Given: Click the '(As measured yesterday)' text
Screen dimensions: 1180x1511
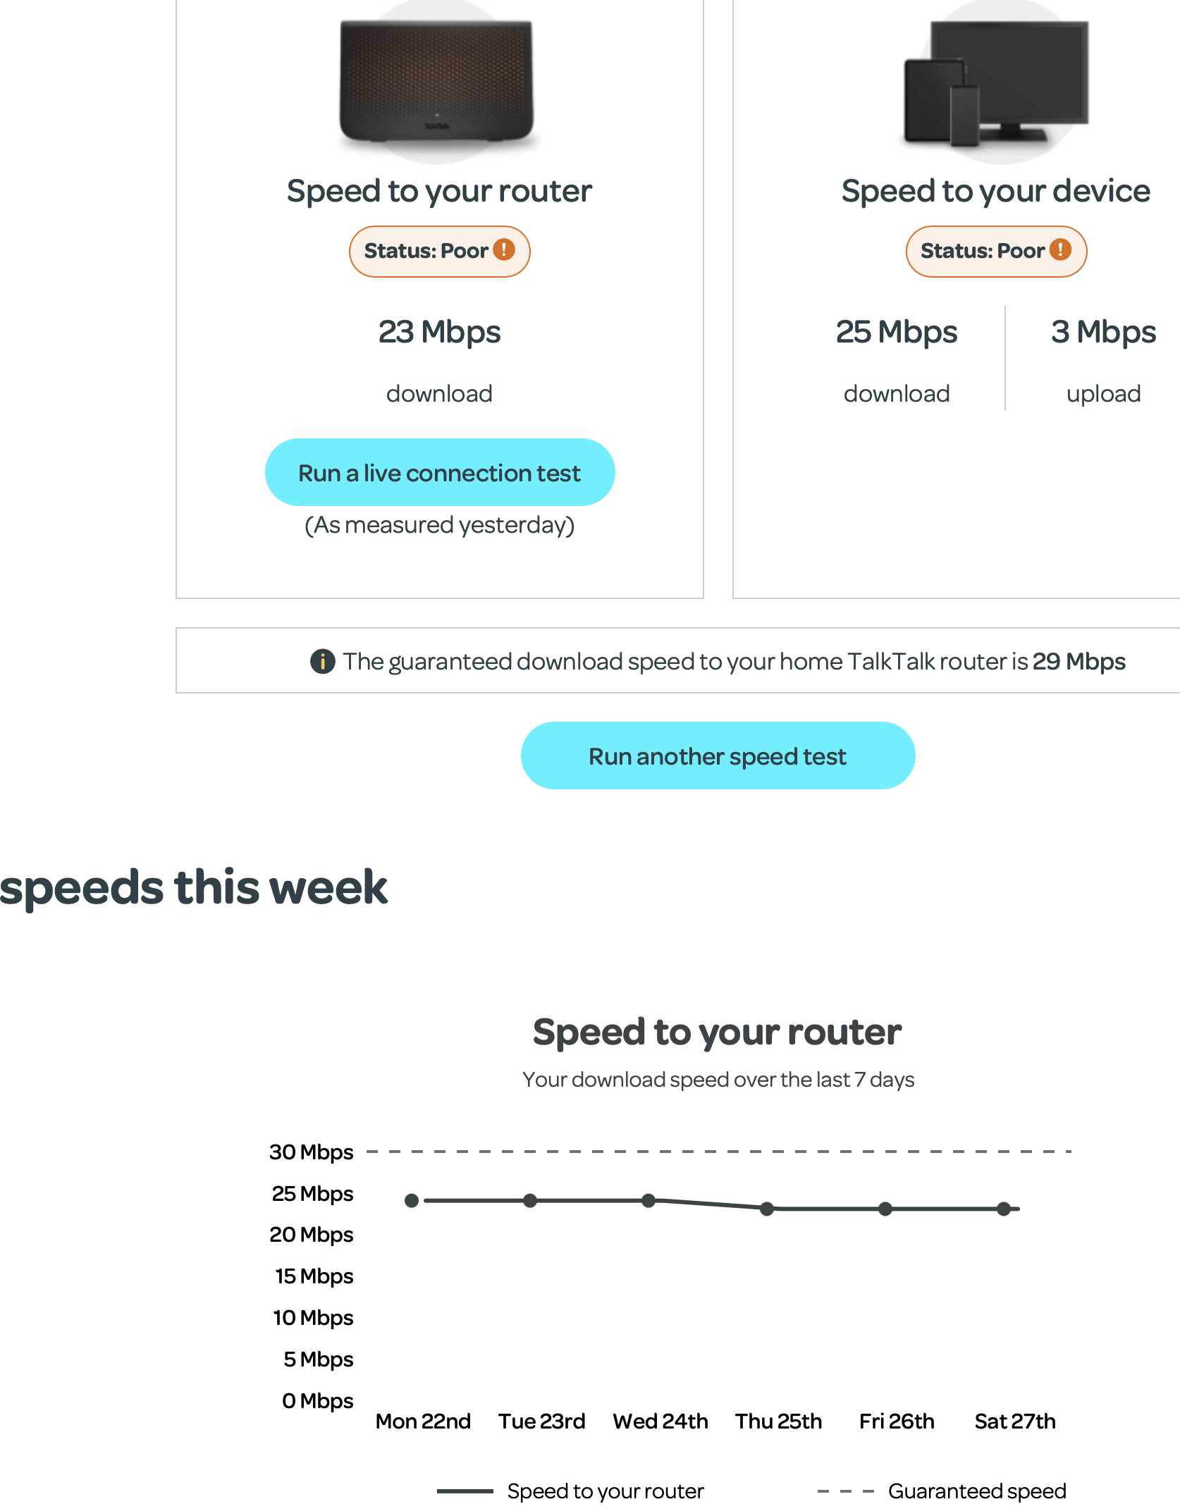Looking at the screenshot, I should pos(439,524).
